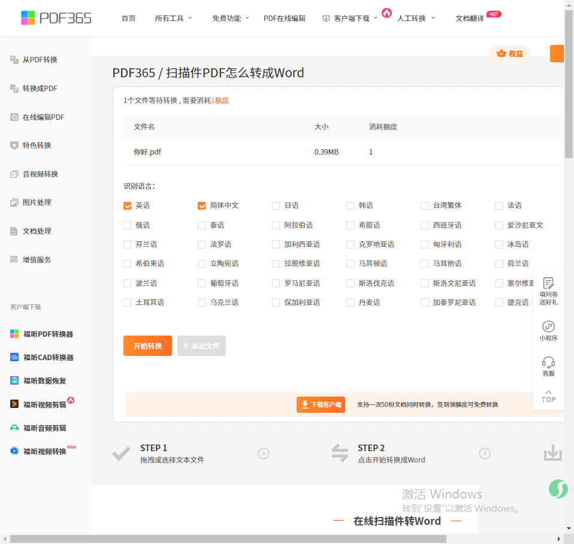Jump back with the TOP arrow

[548, 397]
